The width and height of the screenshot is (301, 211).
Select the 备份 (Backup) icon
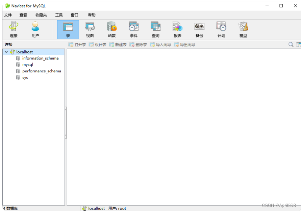click(199, 29)
